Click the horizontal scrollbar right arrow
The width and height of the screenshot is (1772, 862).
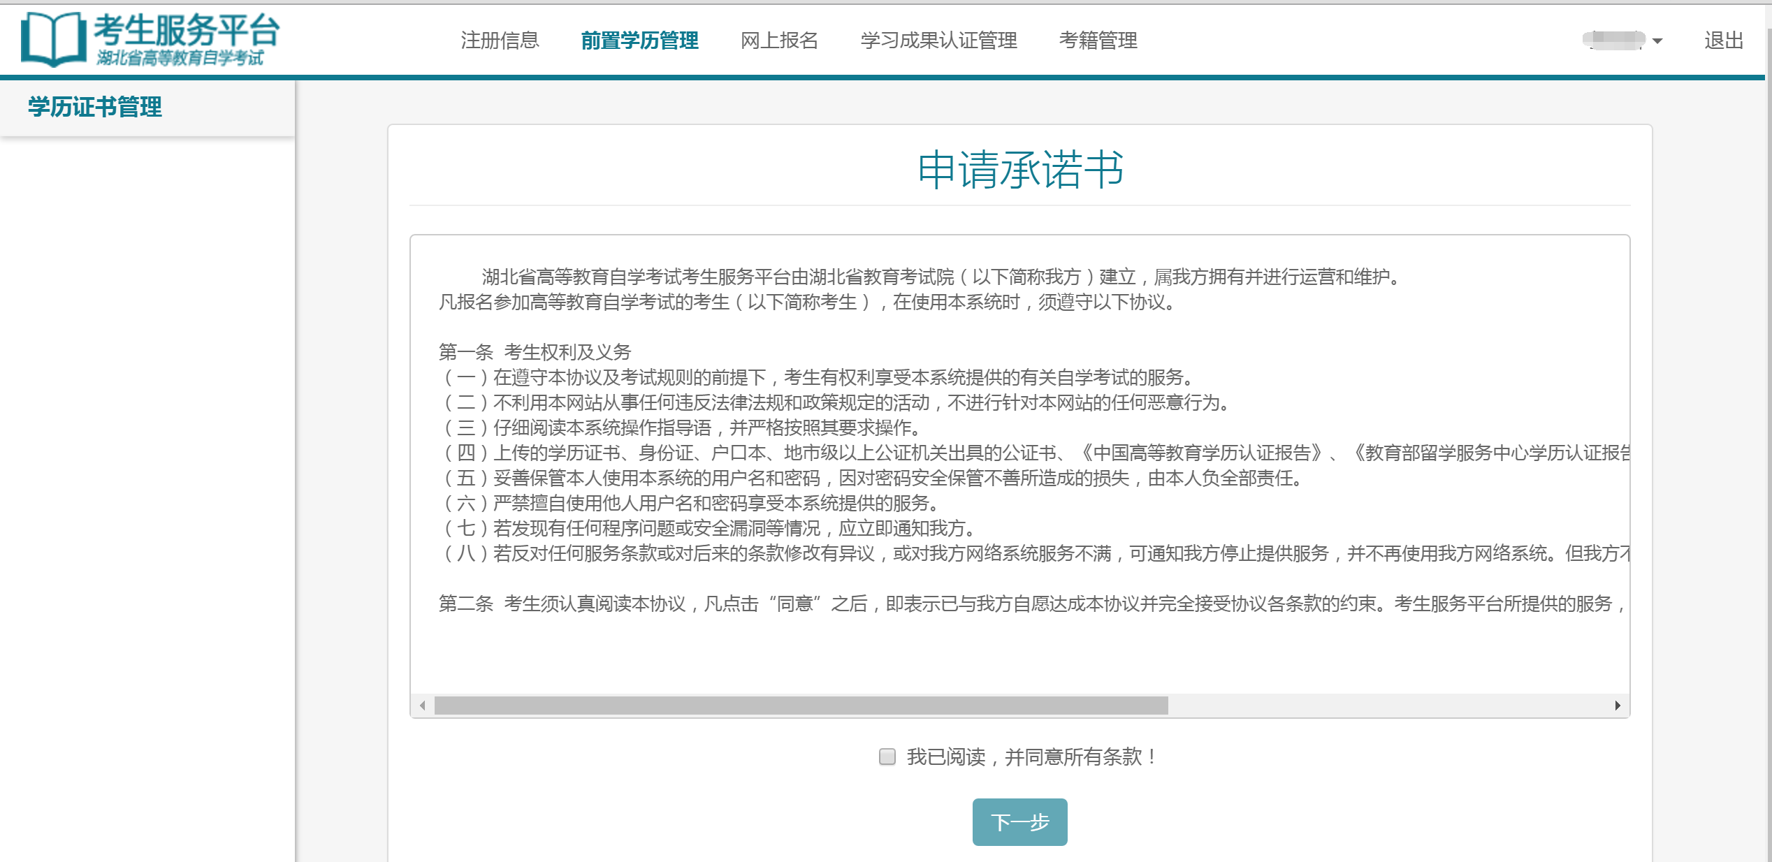pyautogui.click(x=1617, y=706)
